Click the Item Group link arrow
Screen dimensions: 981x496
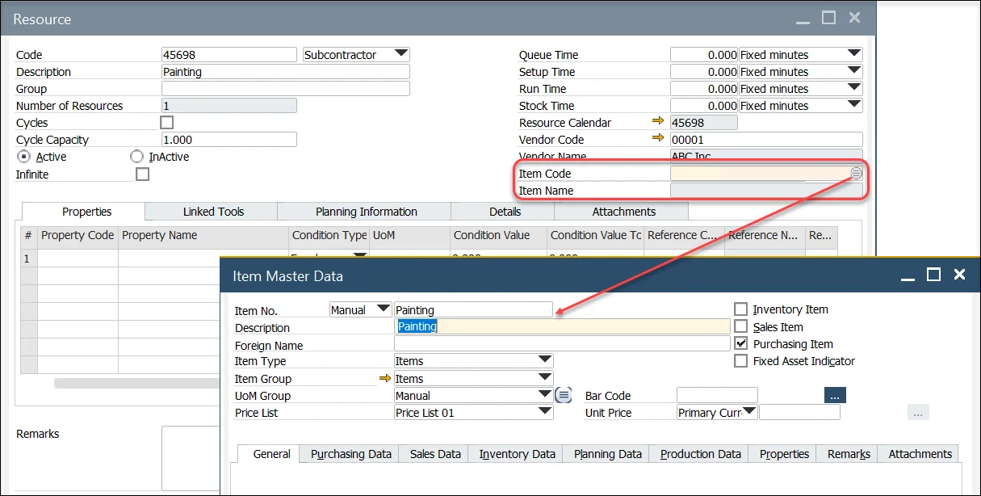pos(384,378)
